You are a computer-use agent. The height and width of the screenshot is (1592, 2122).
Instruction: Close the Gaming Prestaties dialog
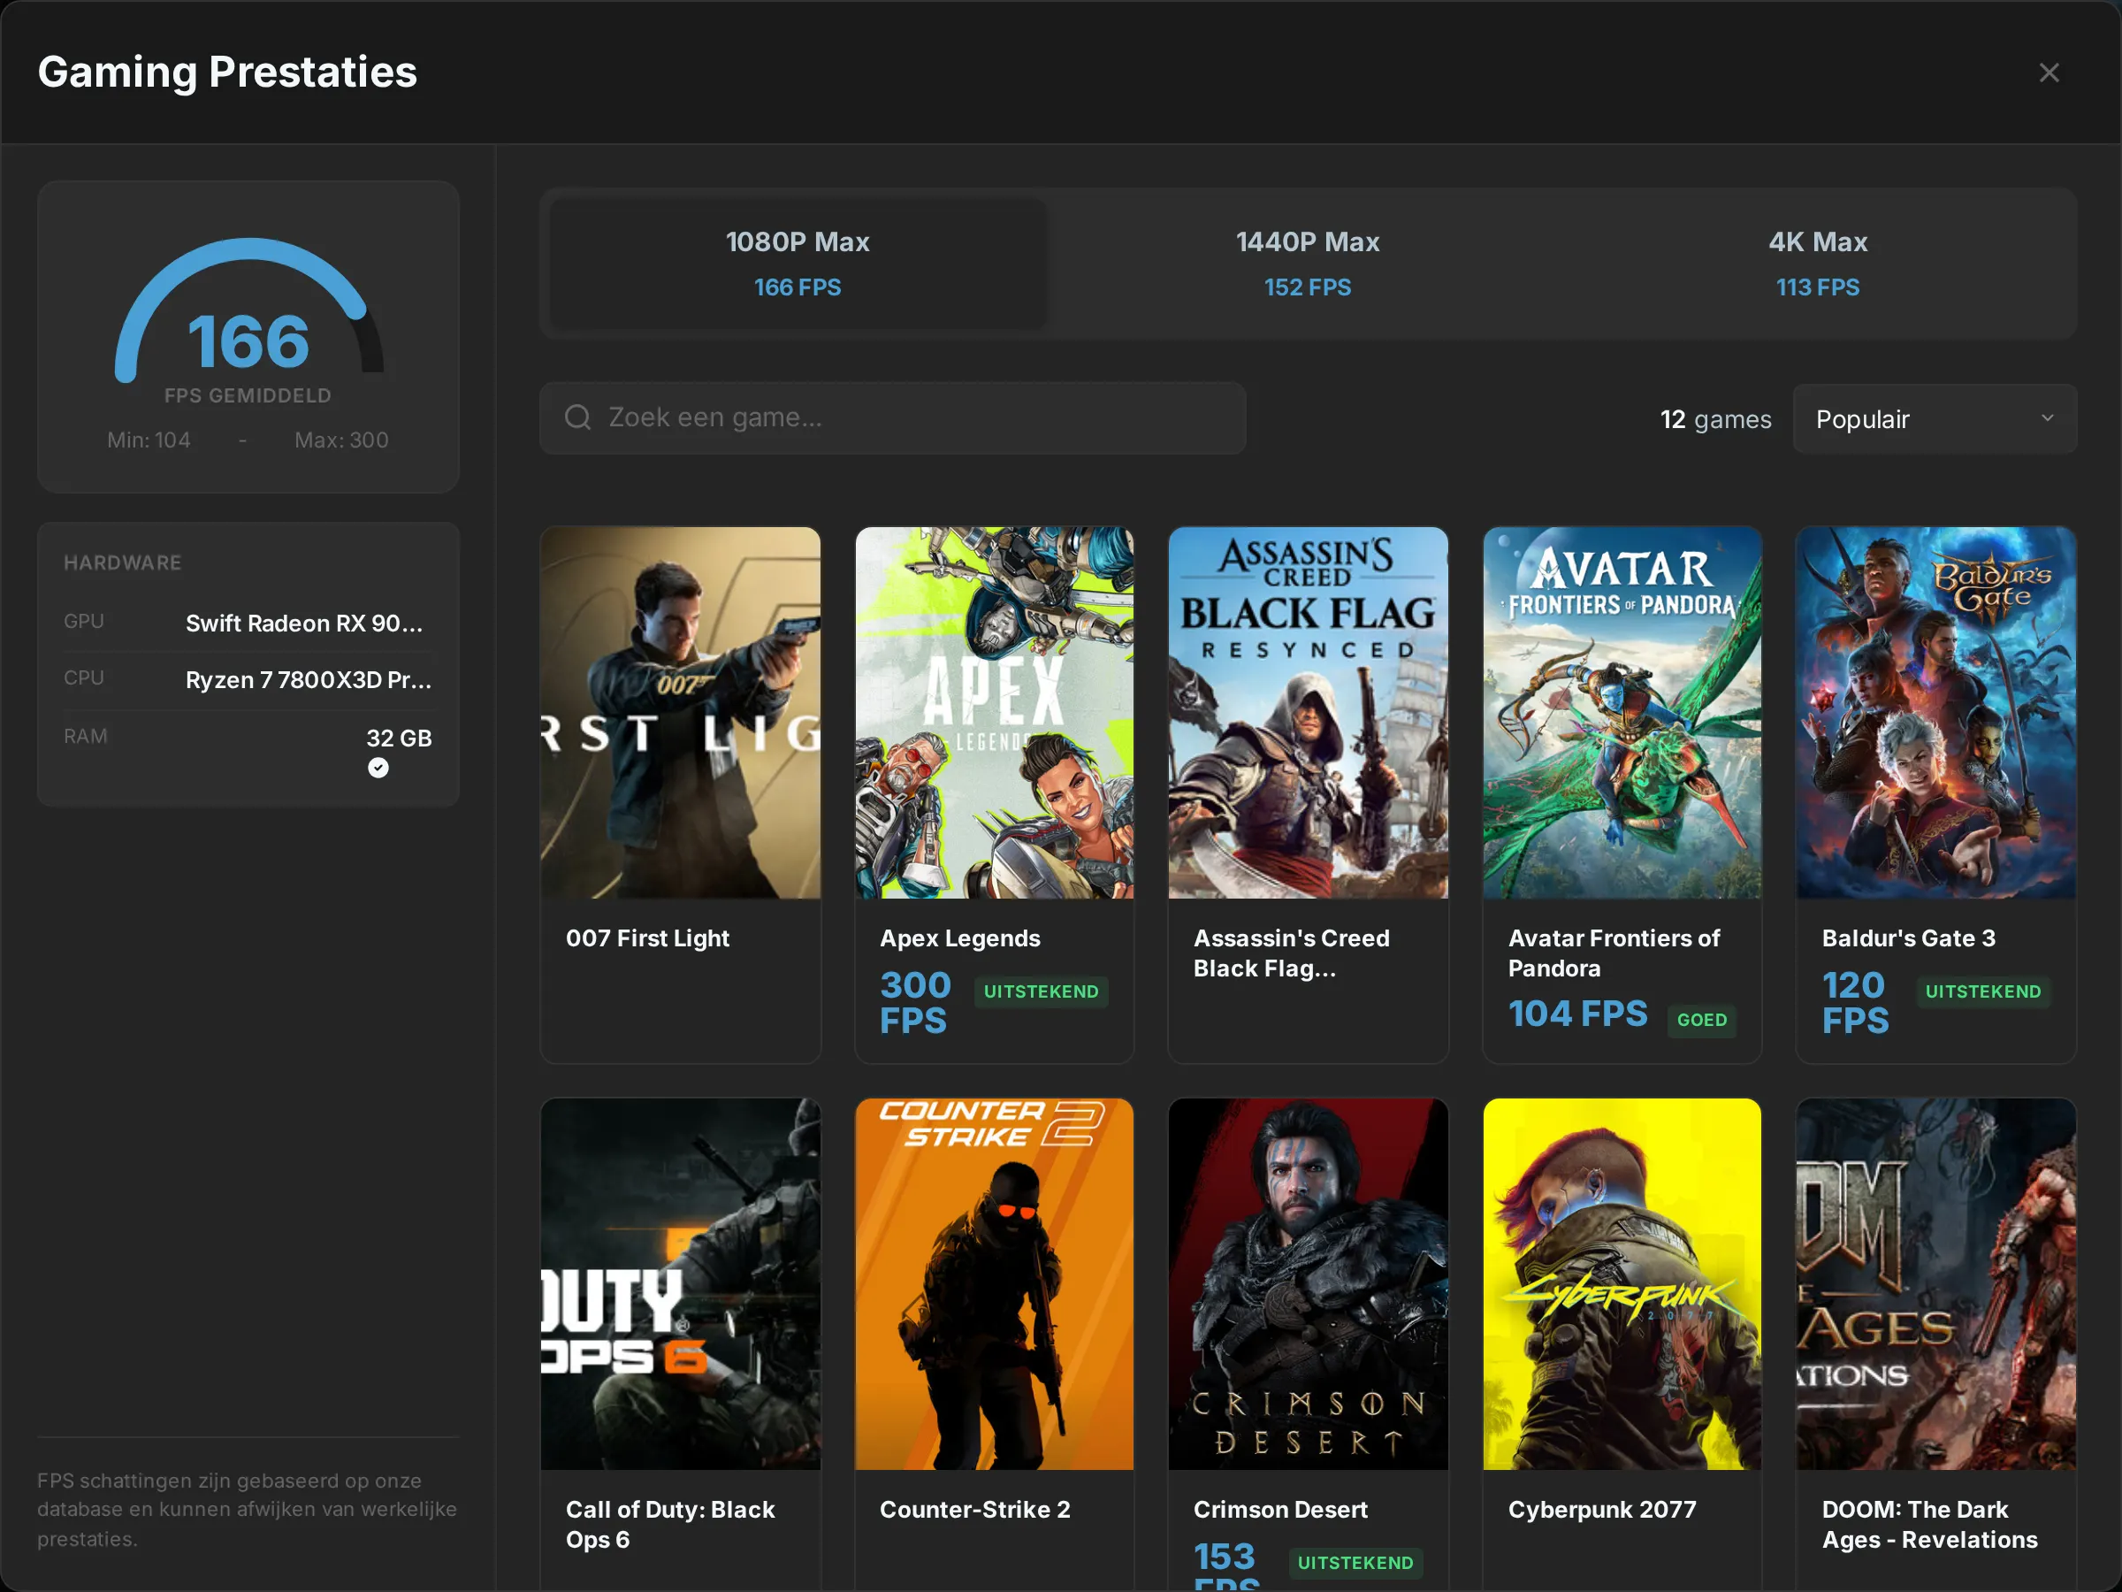pos(2048,73)
